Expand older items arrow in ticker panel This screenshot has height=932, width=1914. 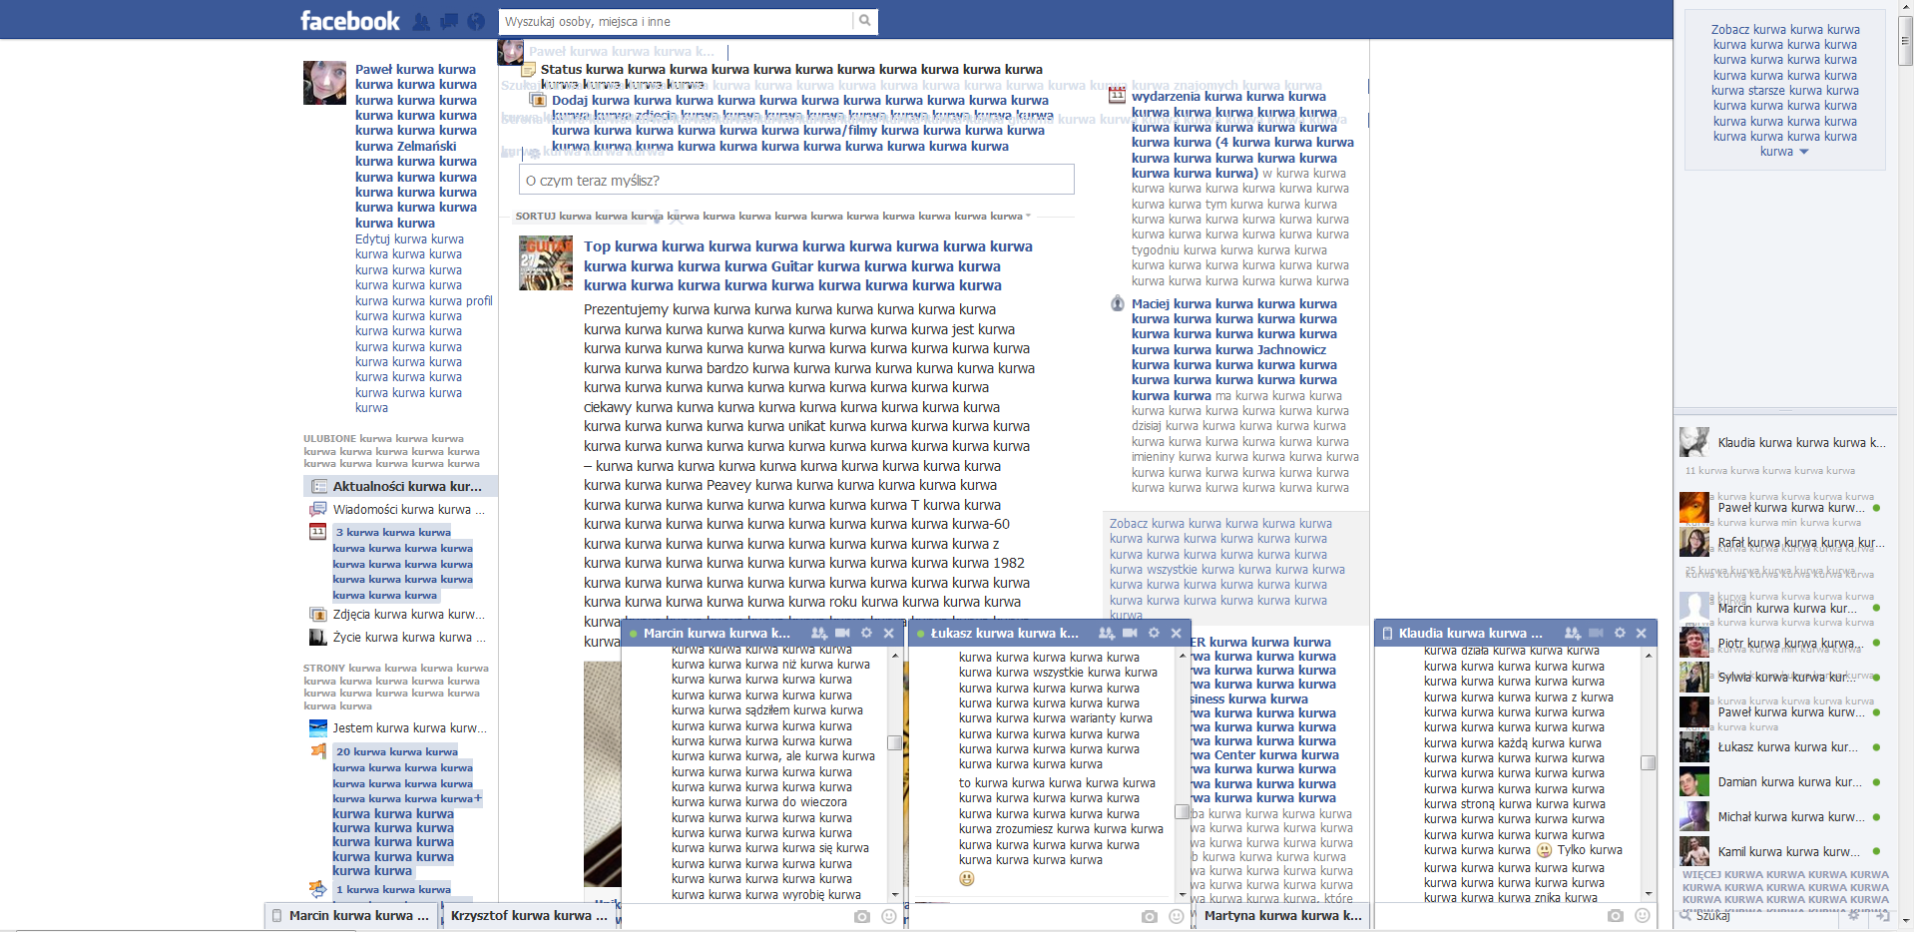pyautogui.click(x=1803, y=152)
